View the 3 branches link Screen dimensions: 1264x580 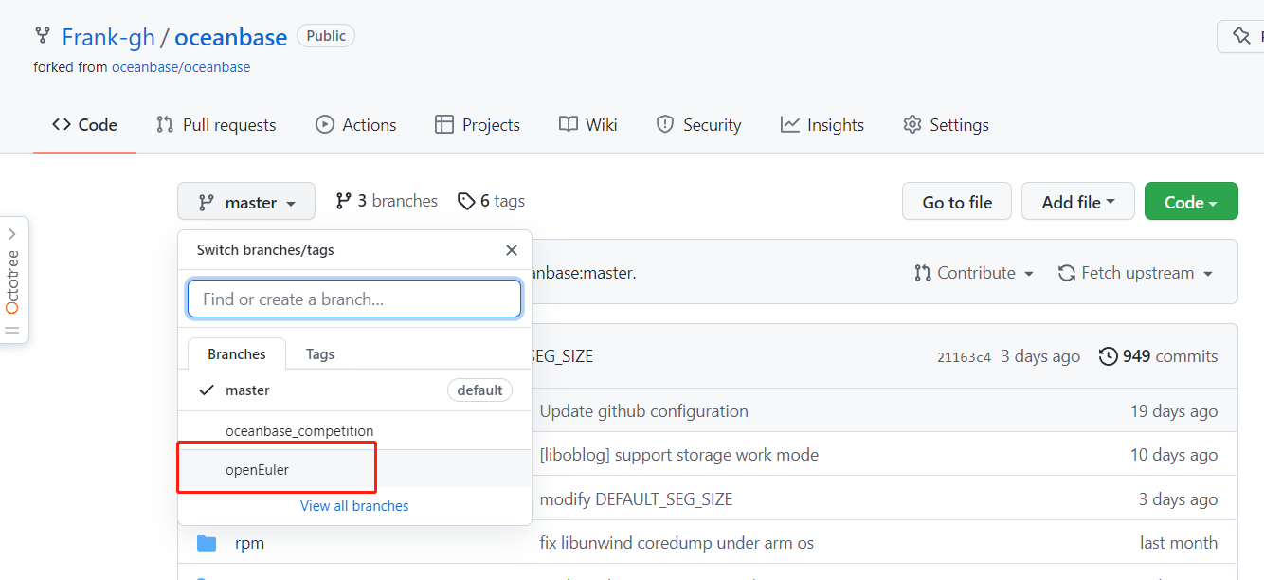click(x=387, y=201)
